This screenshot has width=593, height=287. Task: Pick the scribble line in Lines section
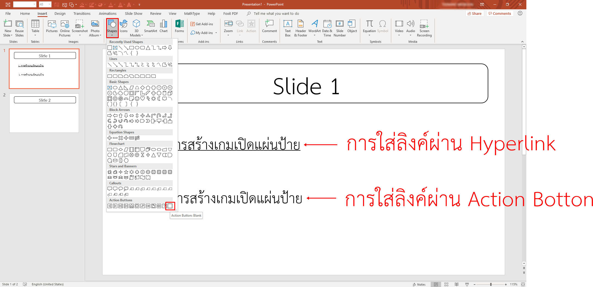(170, 65)
